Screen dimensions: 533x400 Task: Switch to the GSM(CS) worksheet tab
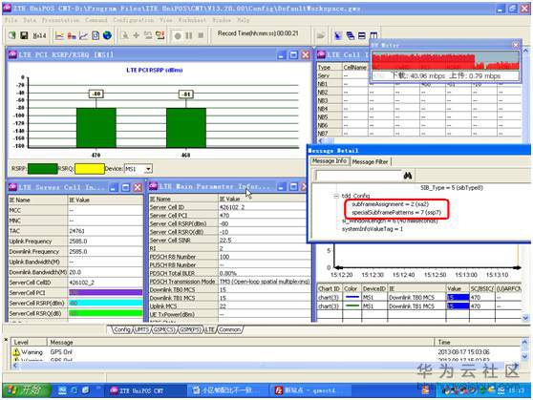[164, 329]
